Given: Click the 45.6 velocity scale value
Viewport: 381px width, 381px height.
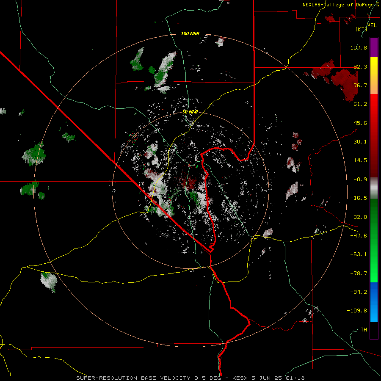Looking at the screenshot, I should (x=360, y=123).
